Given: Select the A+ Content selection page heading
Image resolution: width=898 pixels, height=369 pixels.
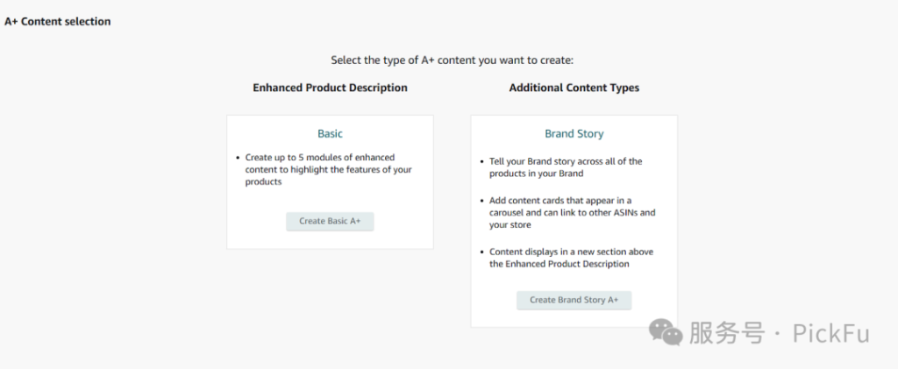Looking at the screenshot, I should [58, 21].
